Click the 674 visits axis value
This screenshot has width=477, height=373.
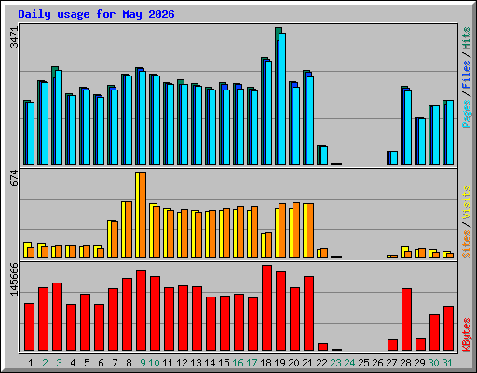click(14, 178)
